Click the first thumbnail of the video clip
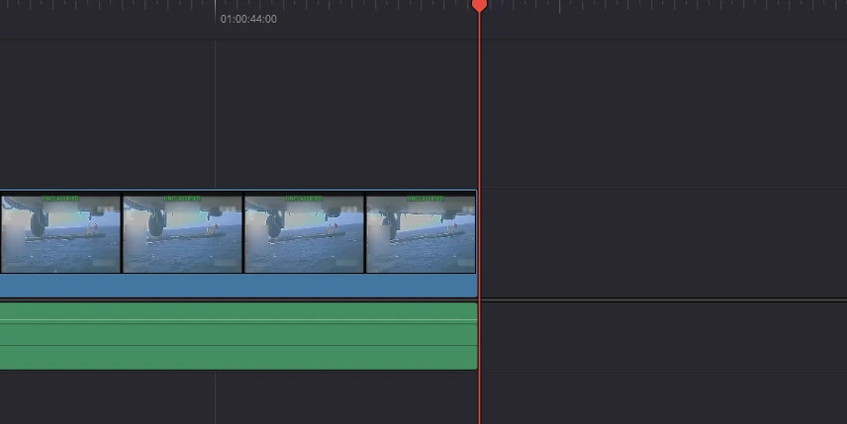 60,234
